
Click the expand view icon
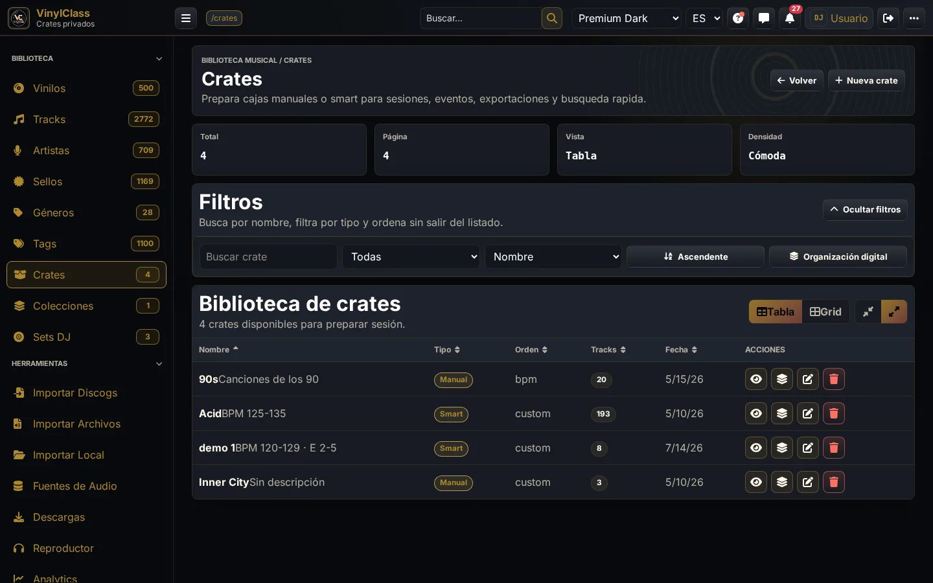[x=894, y=312]
